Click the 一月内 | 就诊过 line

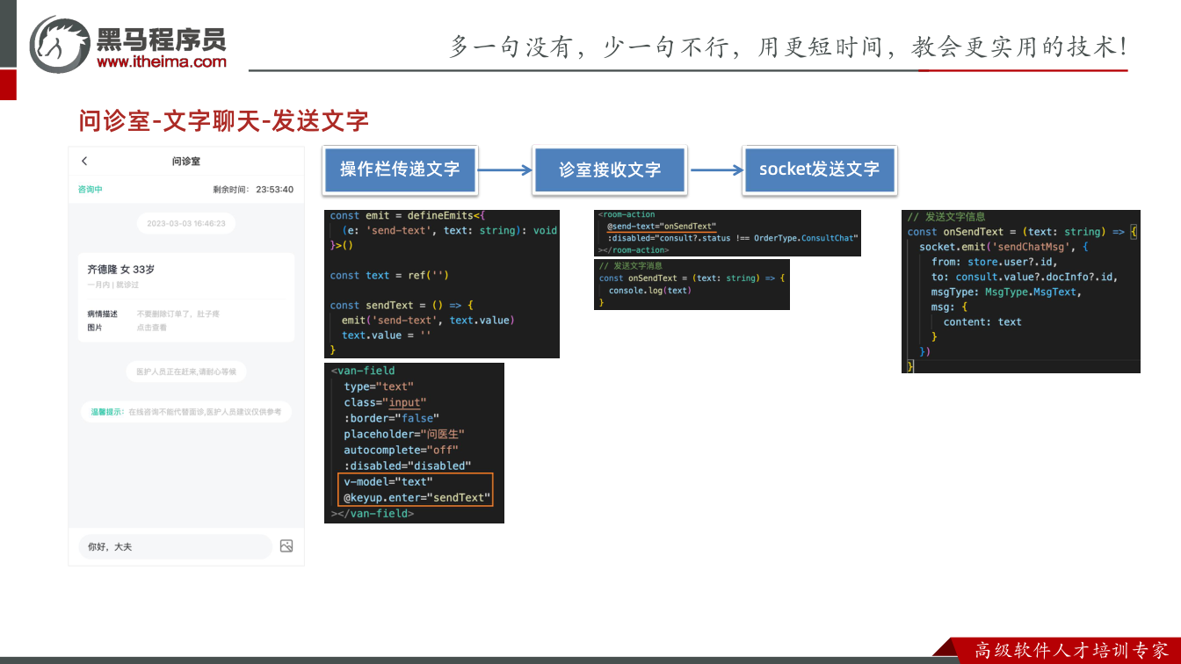coord(113,285)
